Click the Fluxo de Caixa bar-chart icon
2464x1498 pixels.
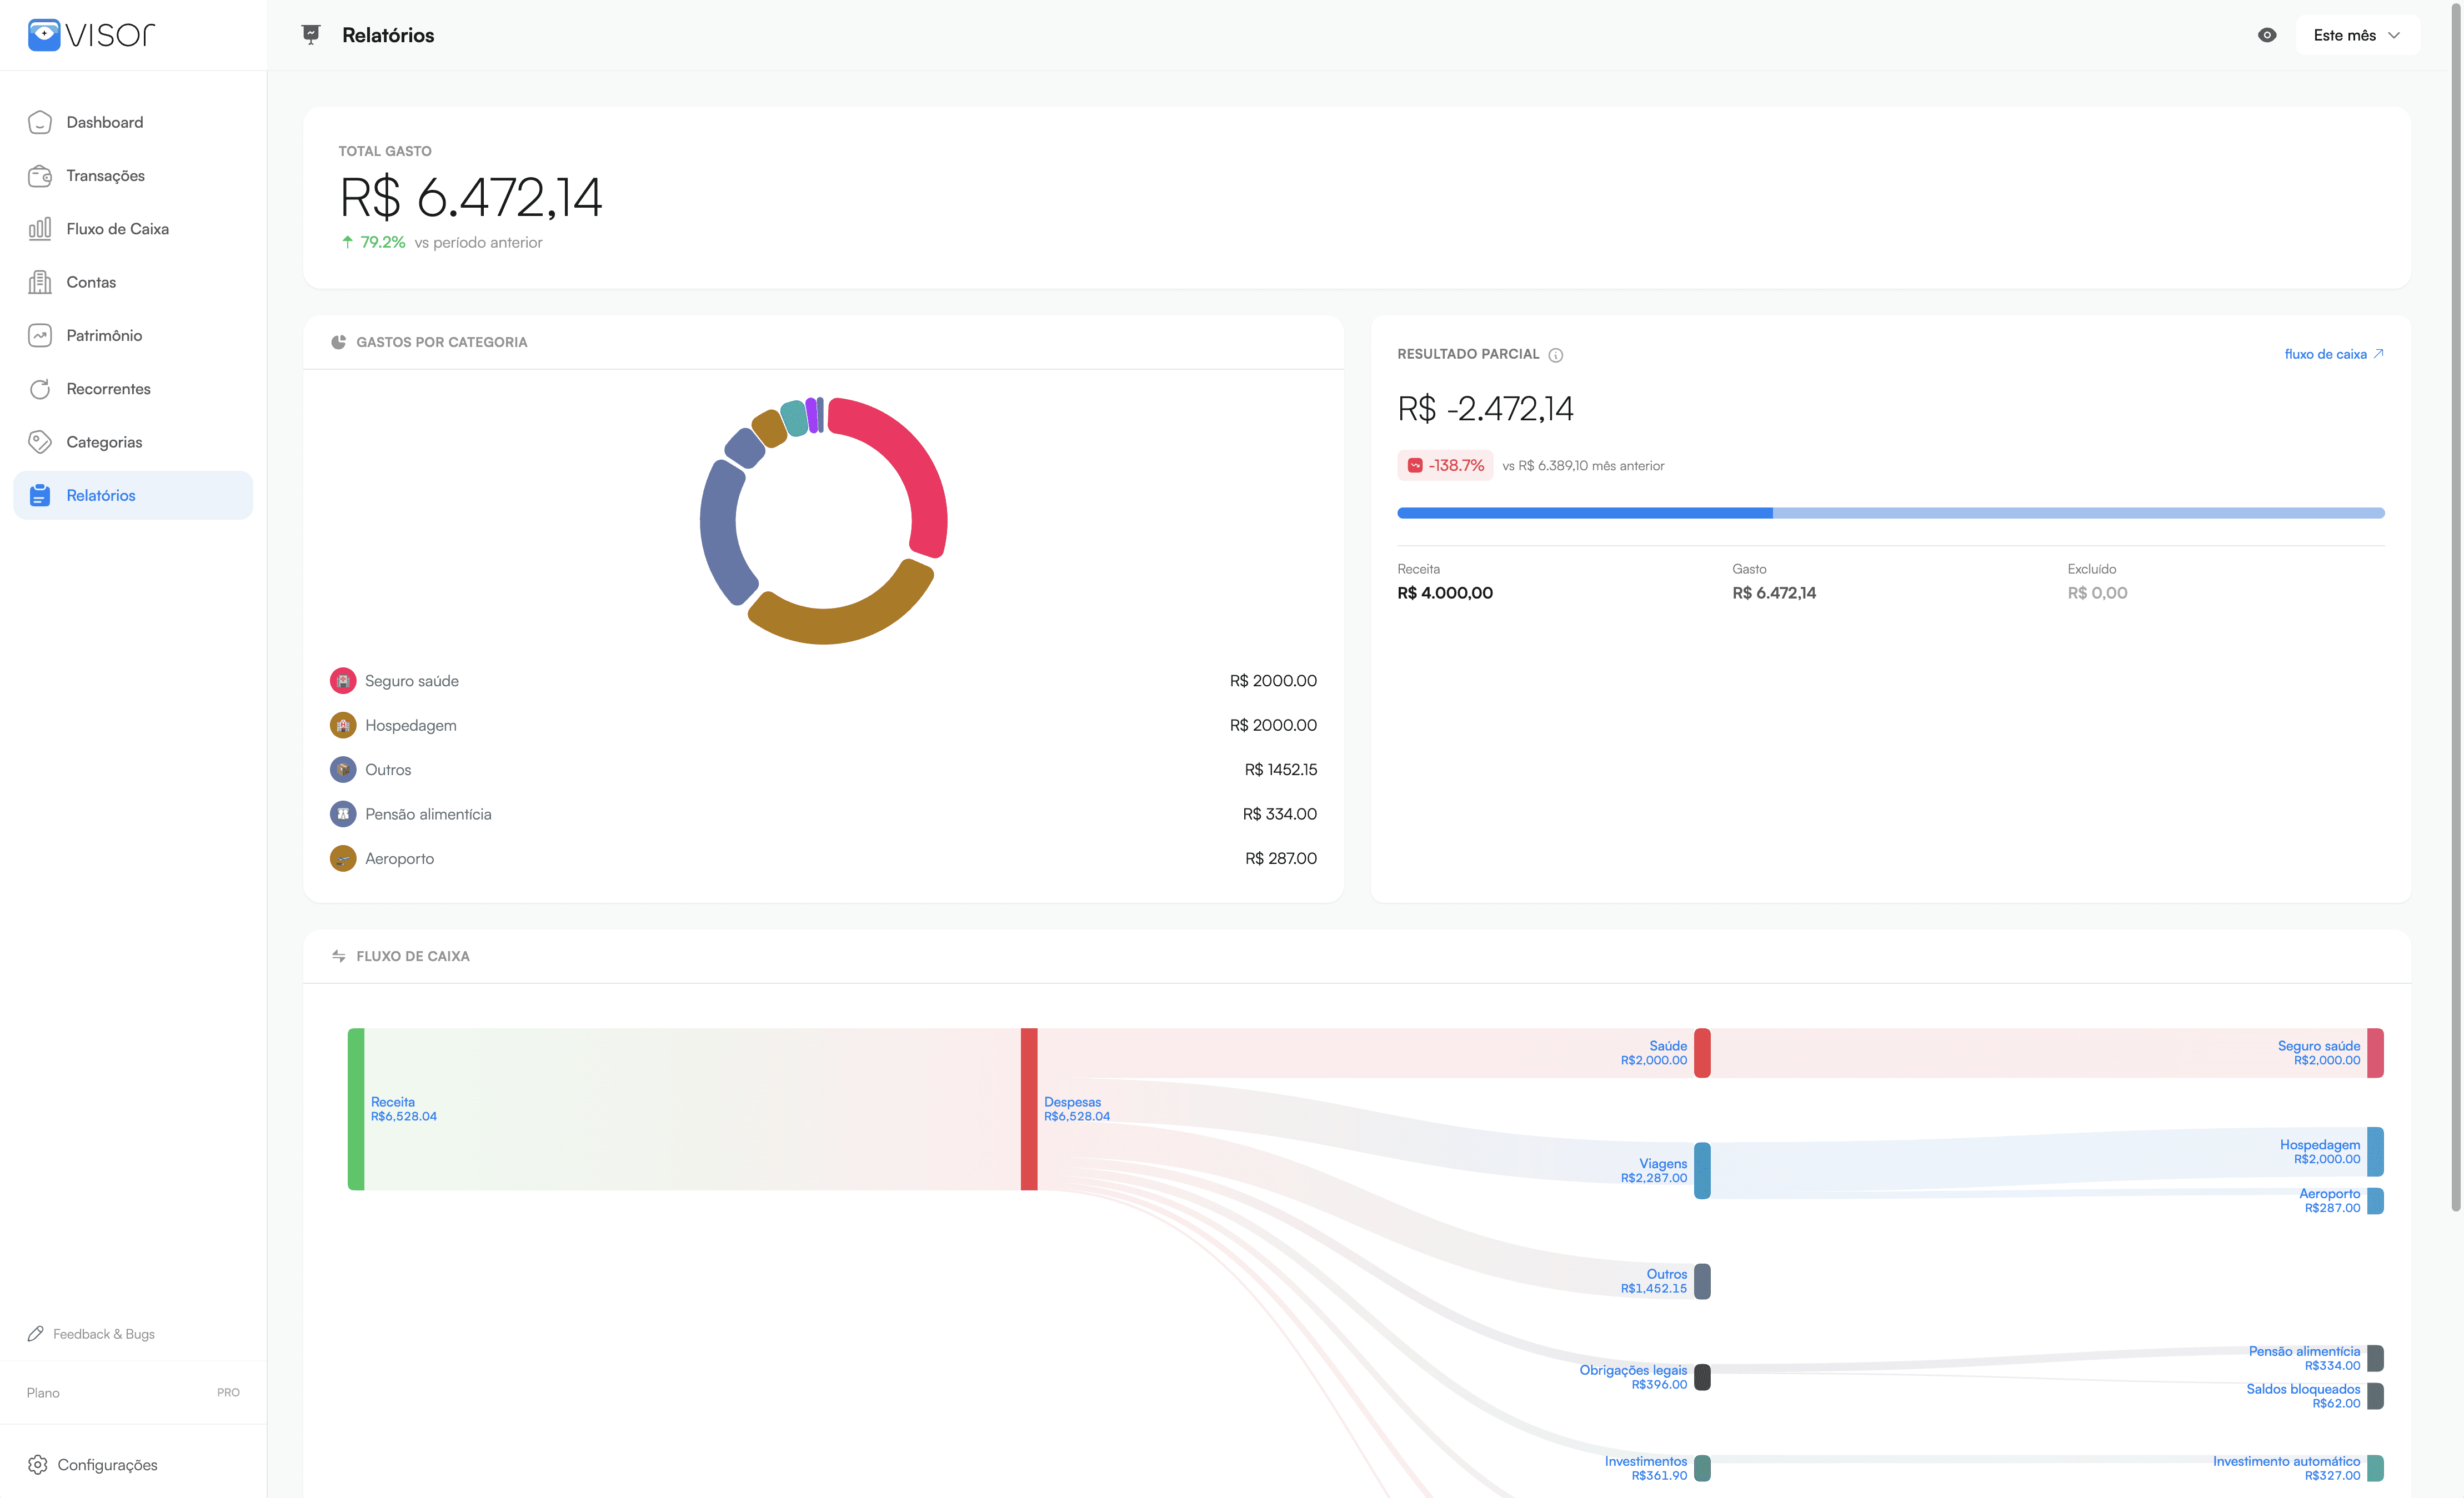pos(40,229)
